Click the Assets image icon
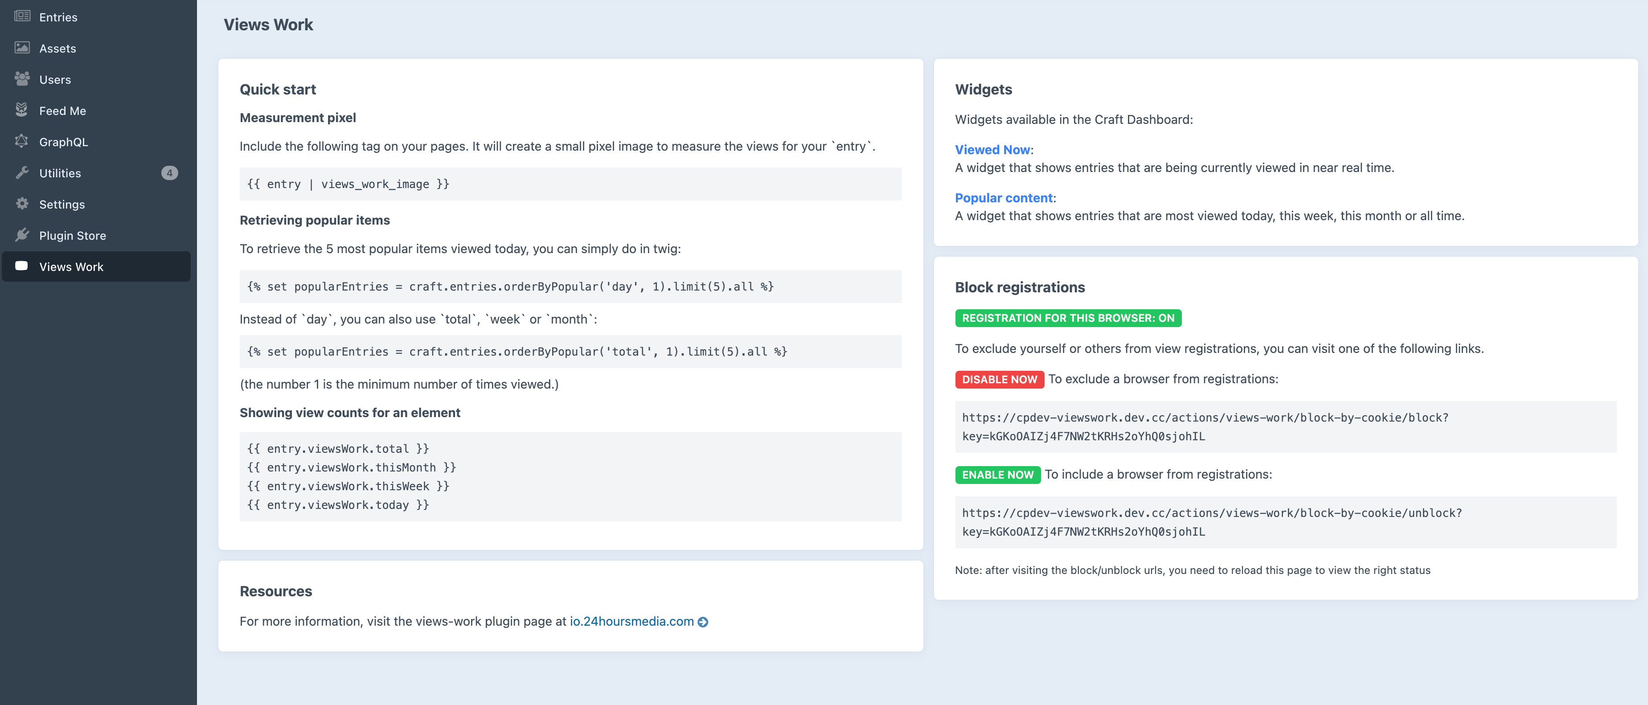 tap(22, 47)
